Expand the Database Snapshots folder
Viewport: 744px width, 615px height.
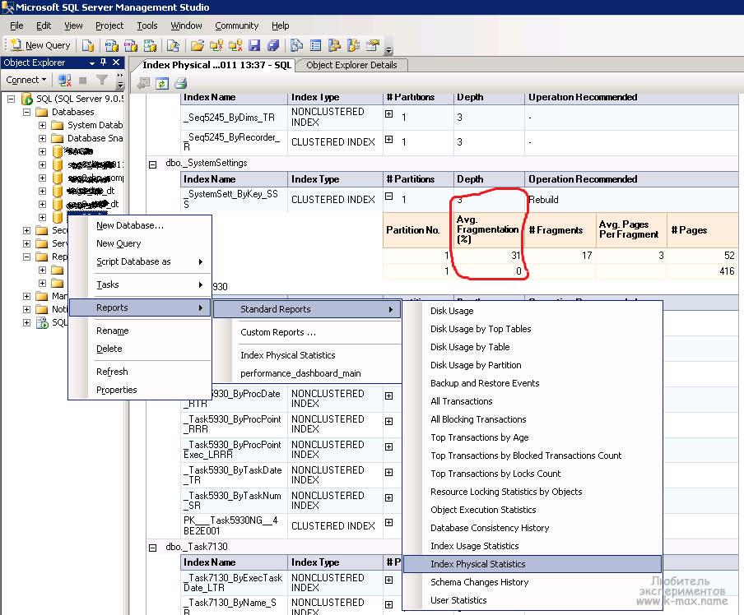[42, 138]
